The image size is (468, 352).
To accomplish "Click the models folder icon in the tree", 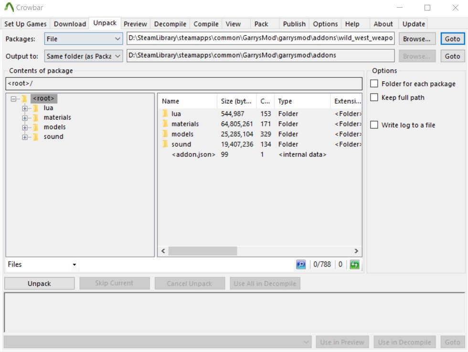I will pos(35,127).
